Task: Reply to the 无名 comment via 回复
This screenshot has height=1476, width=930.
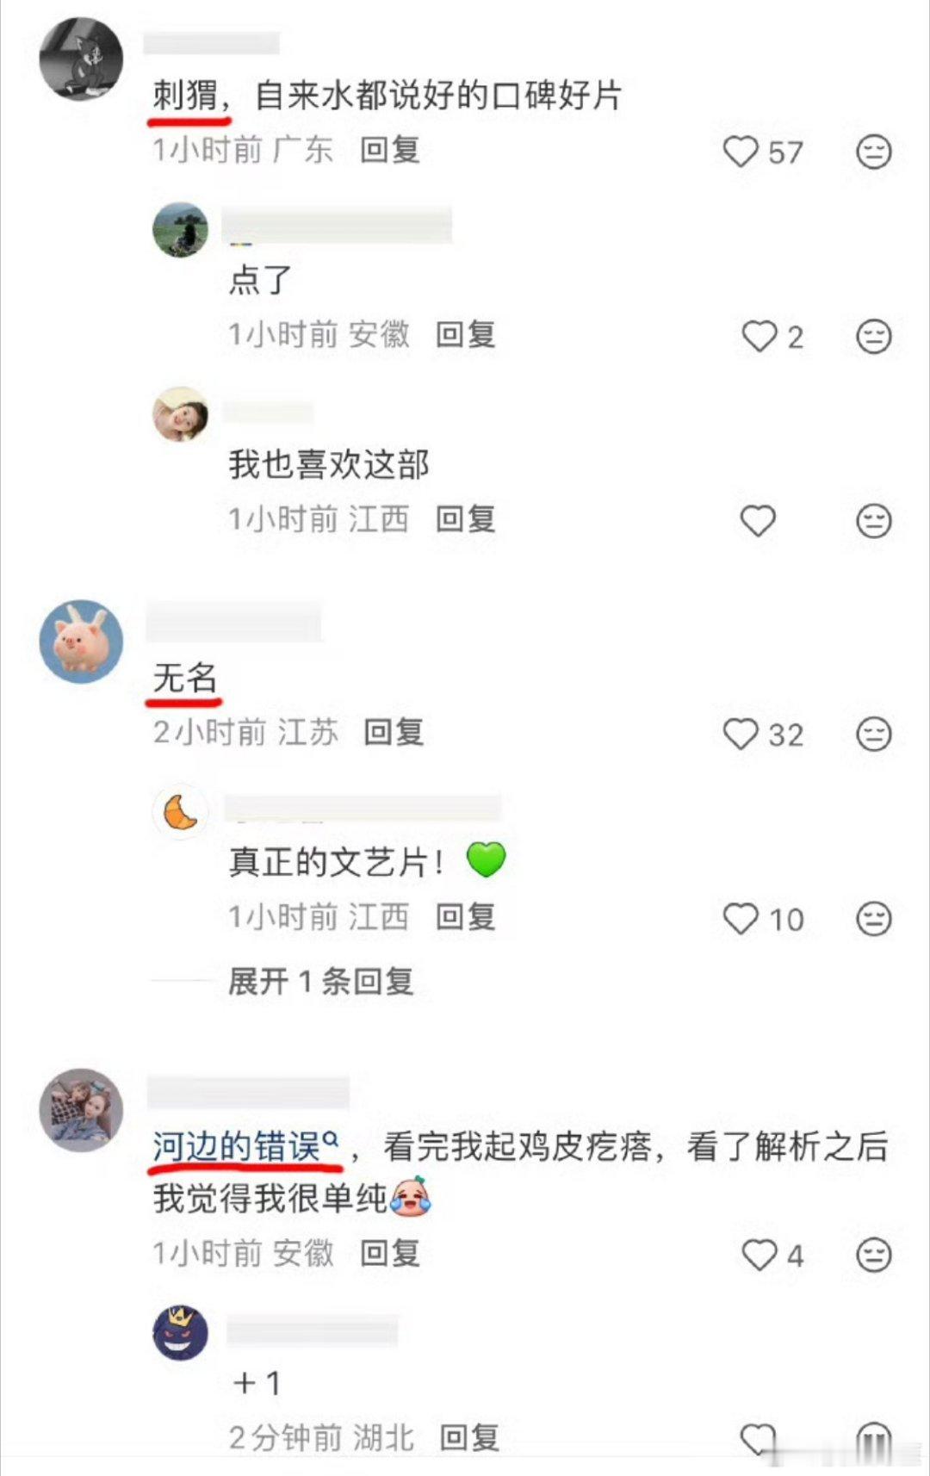Action: tap(394, 732)
